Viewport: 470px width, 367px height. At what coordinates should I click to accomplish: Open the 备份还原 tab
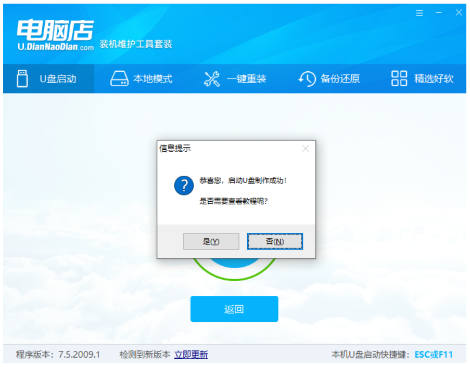(x=329, y=78)
